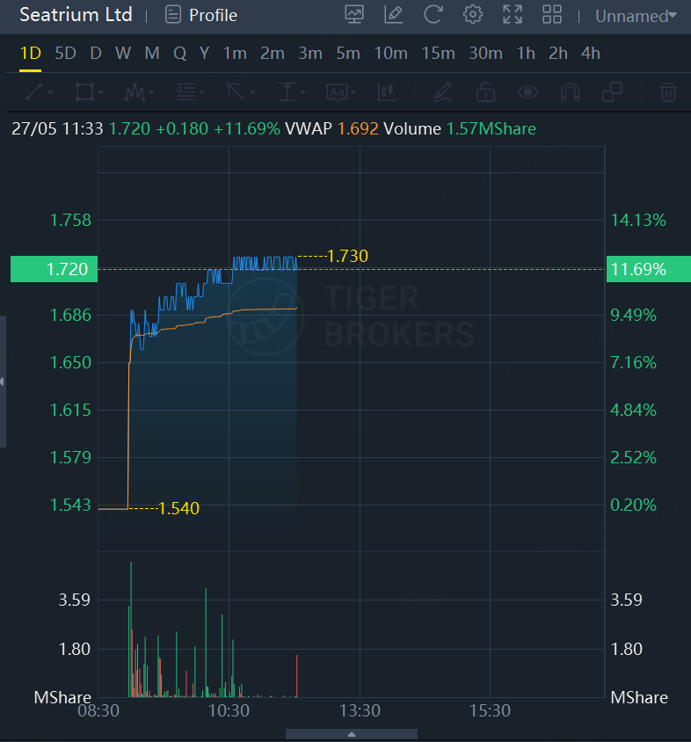Select the 1.730 high price marker
The image size is (691, 742).
(348, 256)
